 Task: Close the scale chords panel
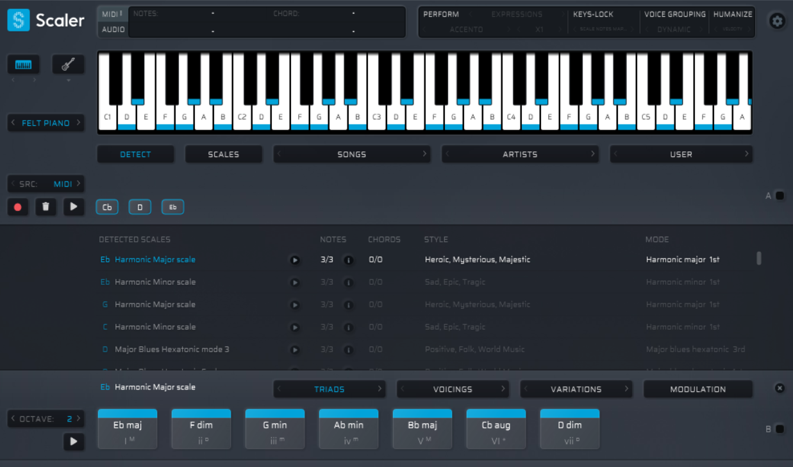[780, 388]
